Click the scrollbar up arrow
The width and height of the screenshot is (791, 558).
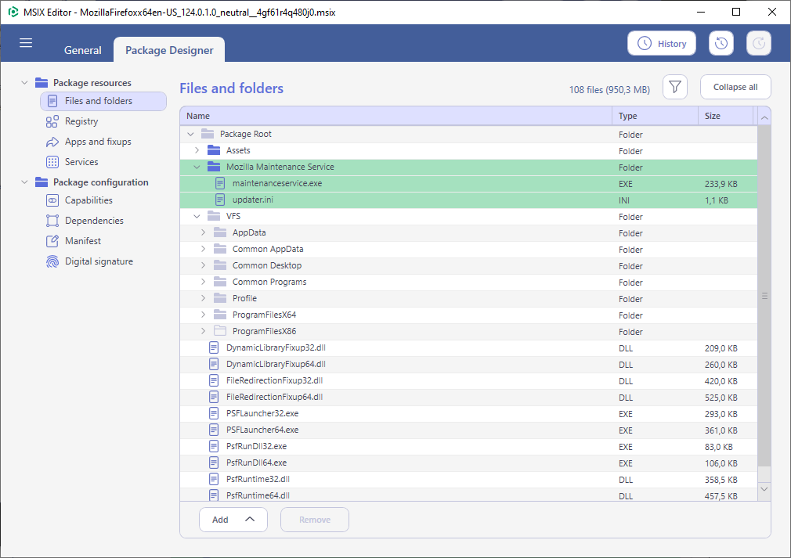pos(764,118)
